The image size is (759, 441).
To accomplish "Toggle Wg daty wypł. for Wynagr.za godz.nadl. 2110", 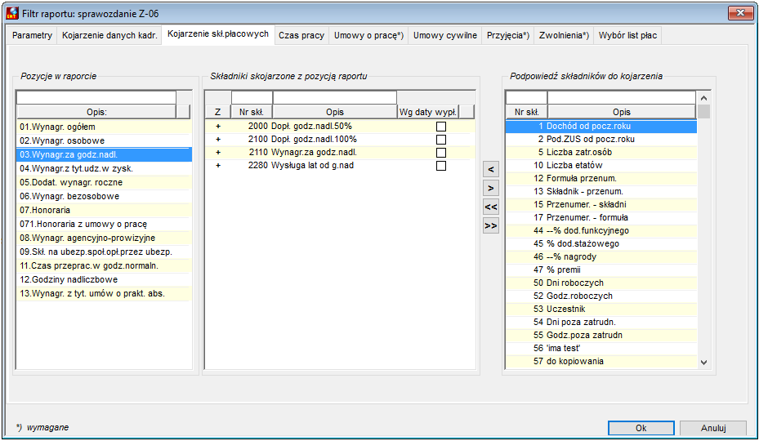I will pyautogui.click(x=441, y=153).
